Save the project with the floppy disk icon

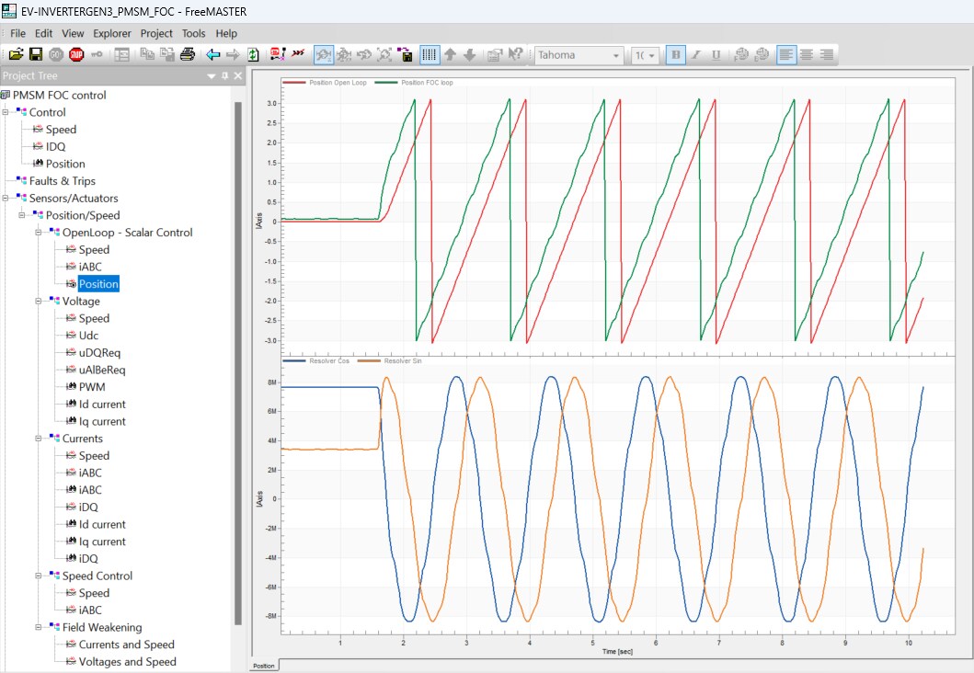click(x=36, y=55)
